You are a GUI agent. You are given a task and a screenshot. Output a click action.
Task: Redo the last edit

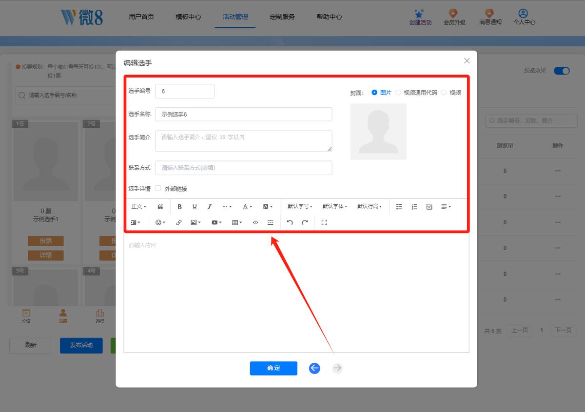305,222
